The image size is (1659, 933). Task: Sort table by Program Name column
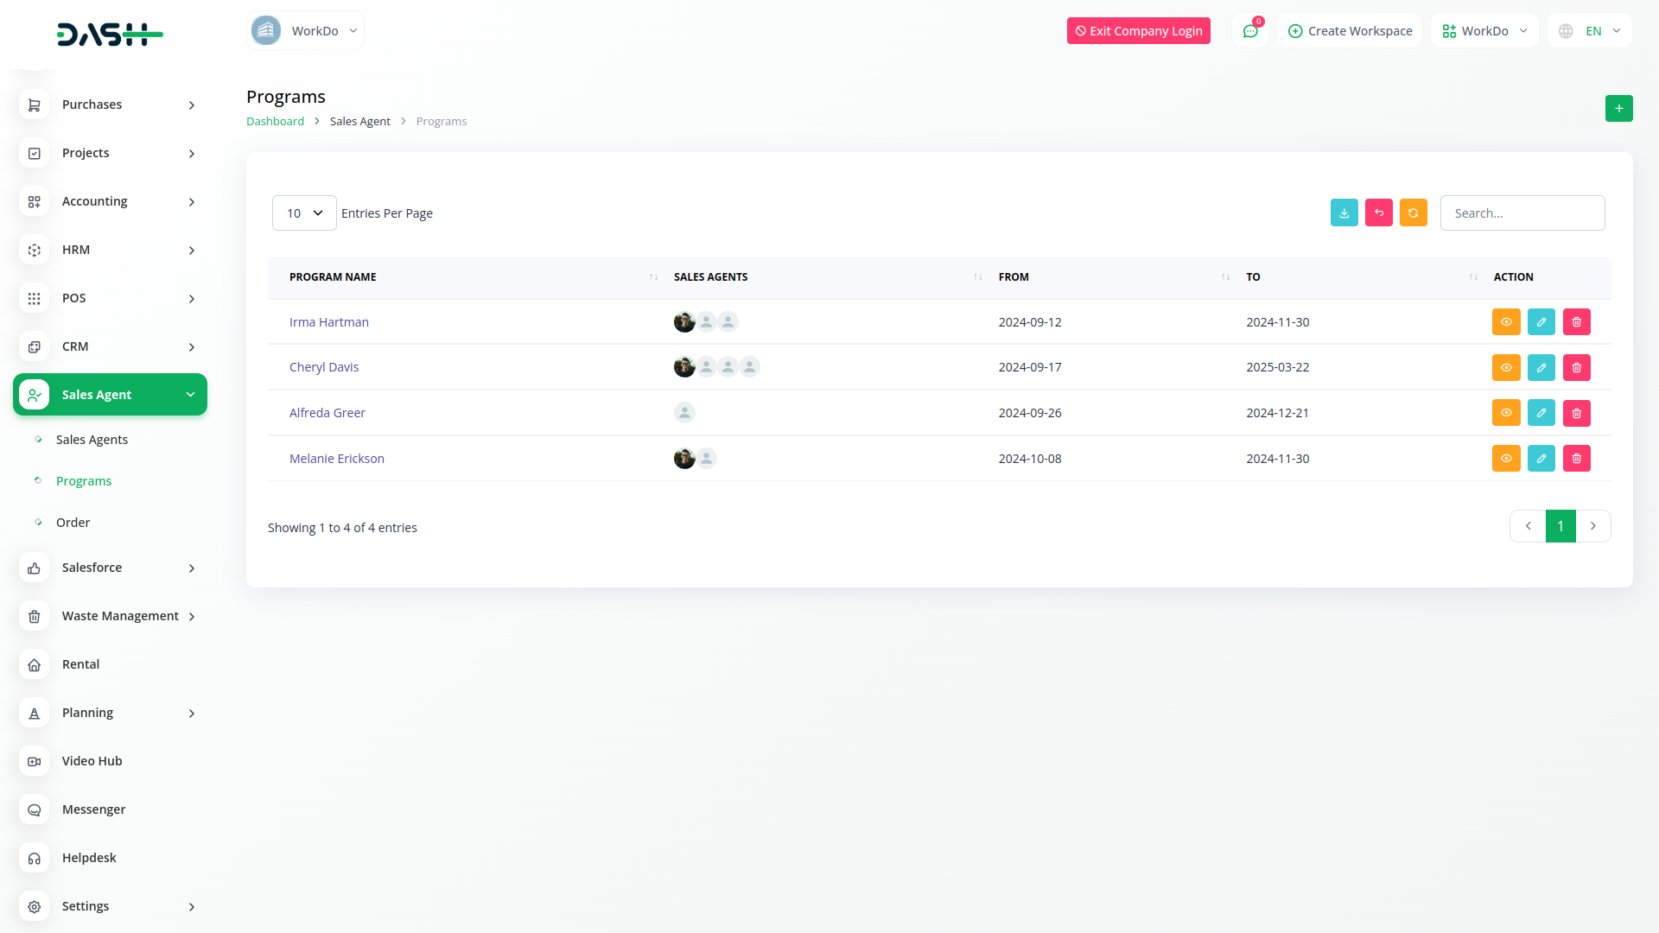pyautogui.click(x=333, y=277)
